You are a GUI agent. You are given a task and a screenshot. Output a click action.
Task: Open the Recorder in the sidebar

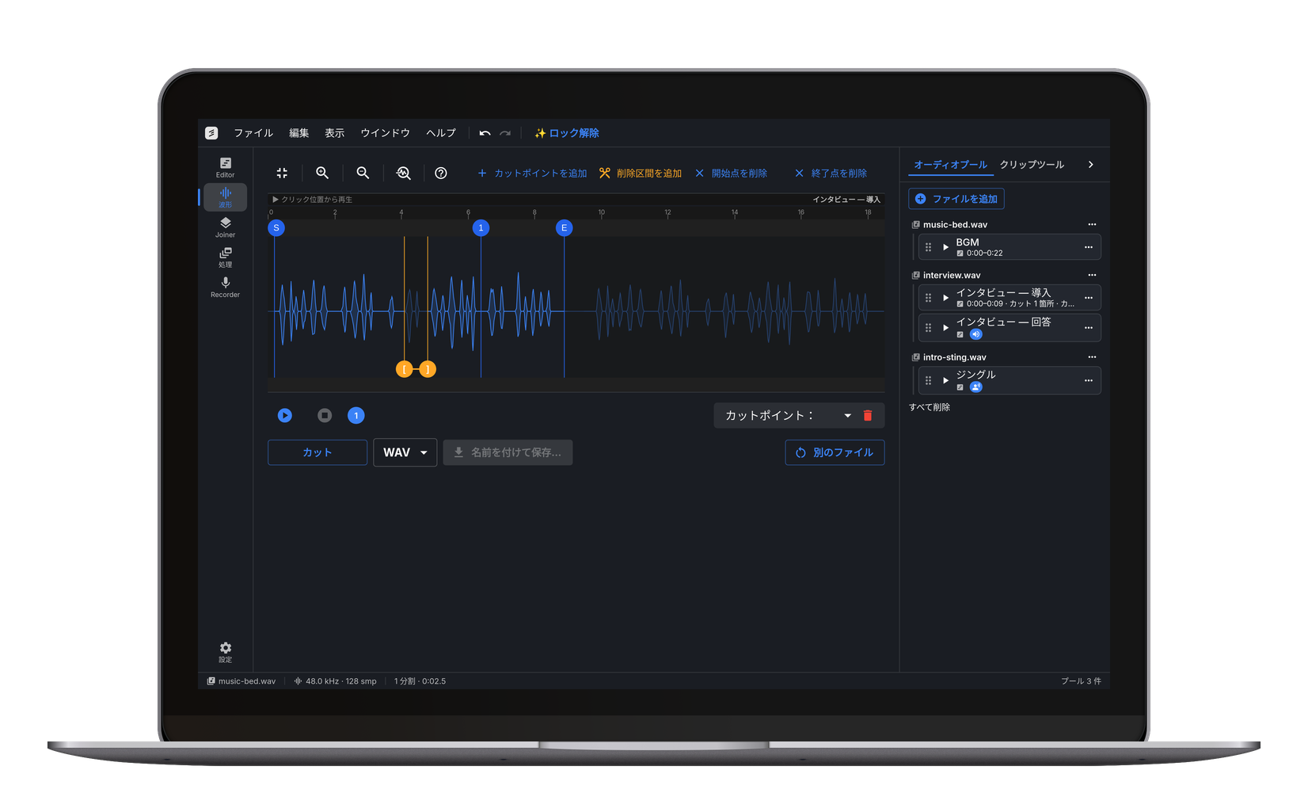(x=225, y=288)
